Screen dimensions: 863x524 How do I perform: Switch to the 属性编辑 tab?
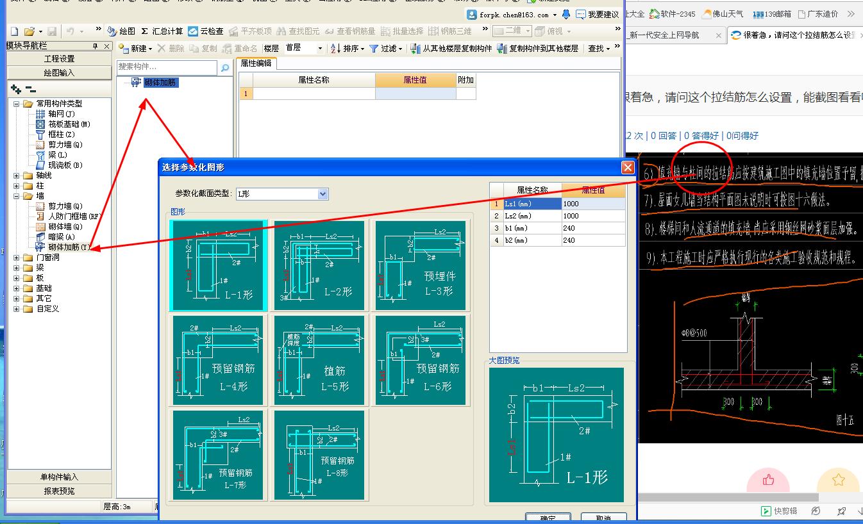256,63
